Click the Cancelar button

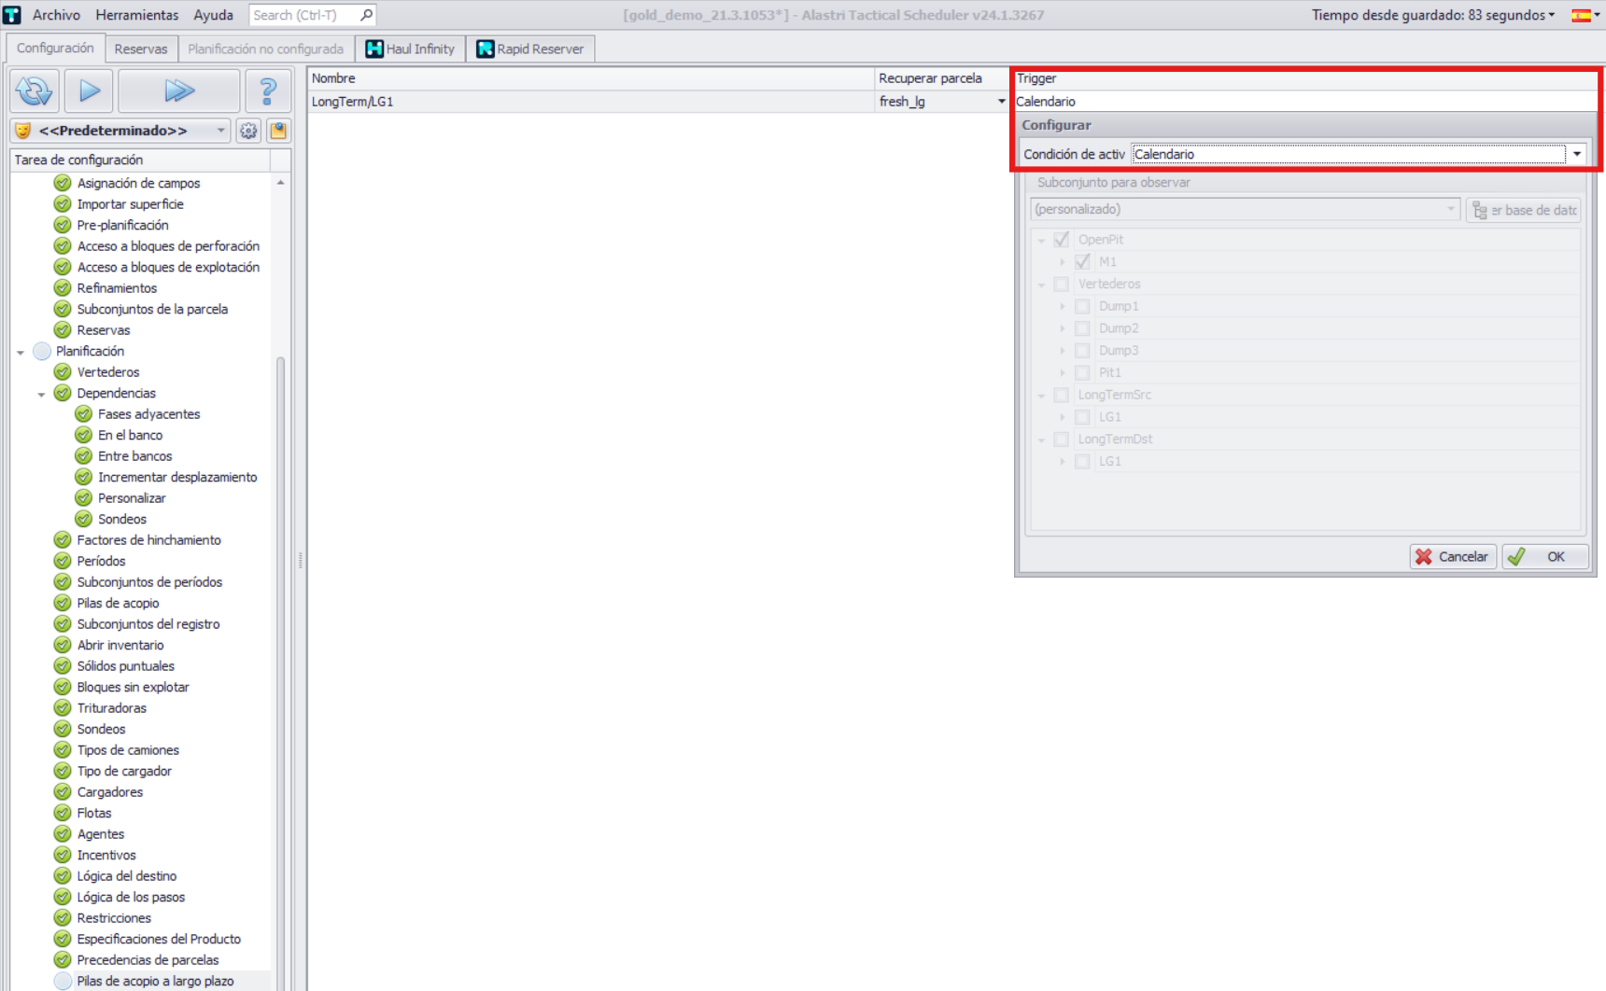click(1452, 556)
